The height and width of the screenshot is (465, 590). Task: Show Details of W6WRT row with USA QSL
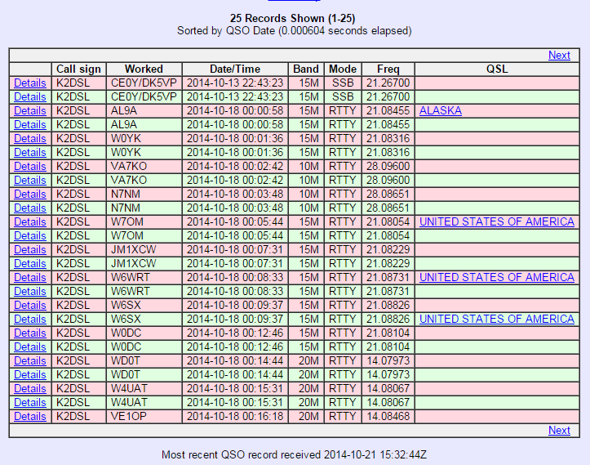(30, 277)
